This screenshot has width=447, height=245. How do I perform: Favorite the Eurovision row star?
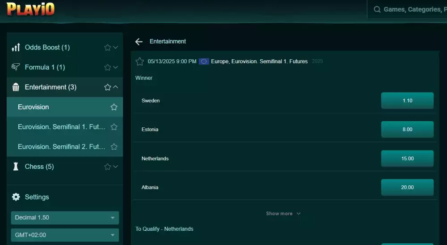point(114,107)
